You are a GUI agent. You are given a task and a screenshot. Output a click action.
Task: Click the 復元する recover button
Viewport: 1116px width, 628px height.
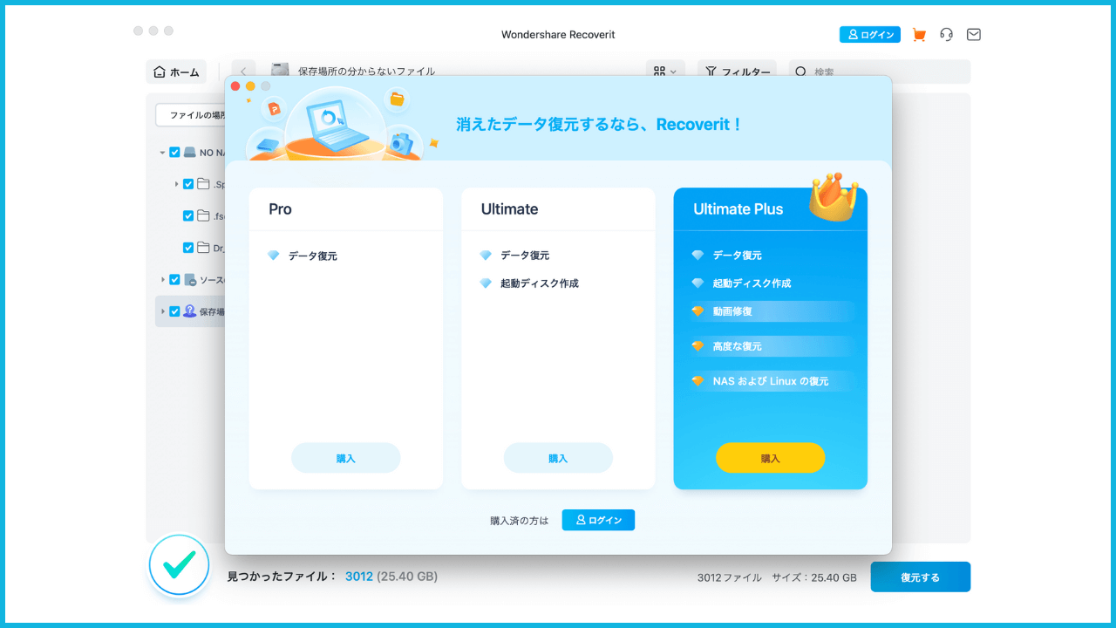920,577
